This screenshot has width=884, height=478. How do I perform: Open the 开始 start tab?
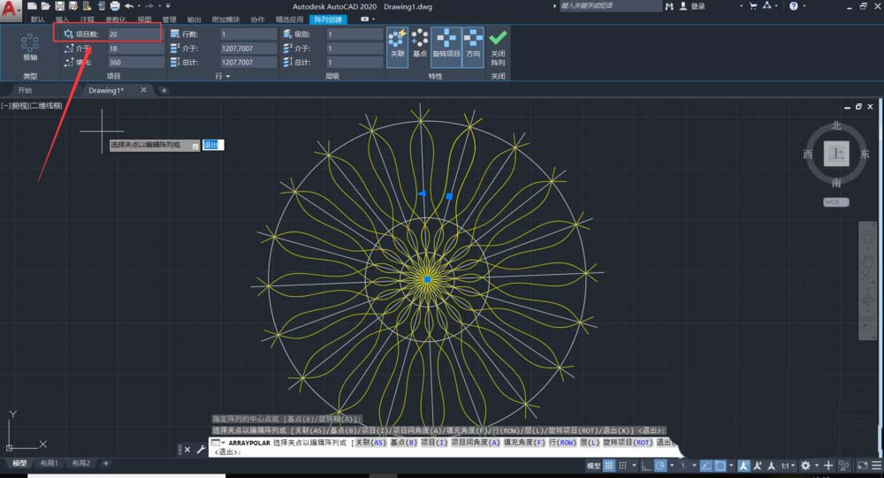point(25,90)
